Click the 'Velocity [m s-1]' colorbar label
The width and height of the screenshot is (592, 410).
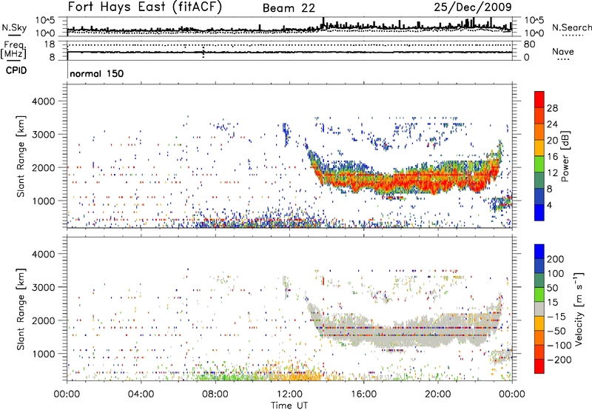tap(579, 309)
